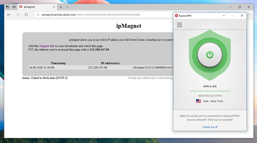Click the VPN is ON status label
This screenshot has width=257, height=143.
point(210,86)
